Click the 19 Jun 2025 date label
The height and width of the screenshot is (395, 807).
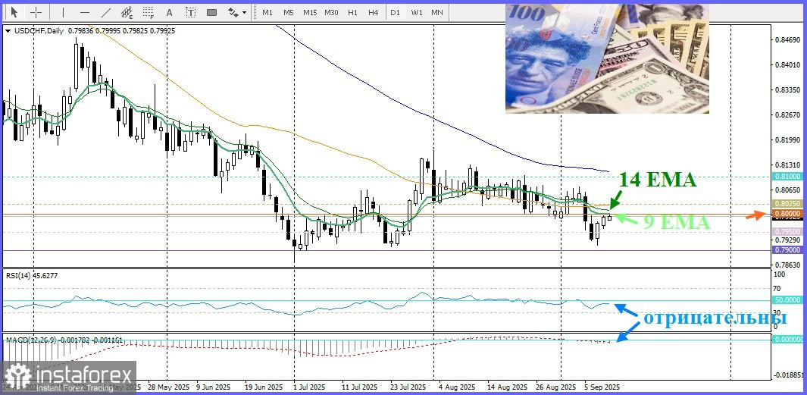263,387
